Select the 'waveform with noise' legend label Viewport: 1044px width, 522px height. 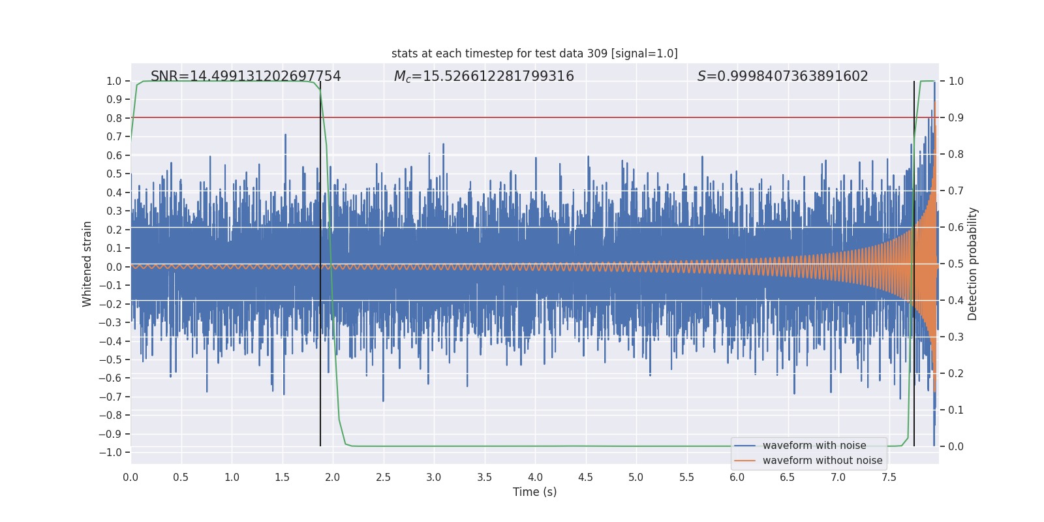tap(814, 446)
